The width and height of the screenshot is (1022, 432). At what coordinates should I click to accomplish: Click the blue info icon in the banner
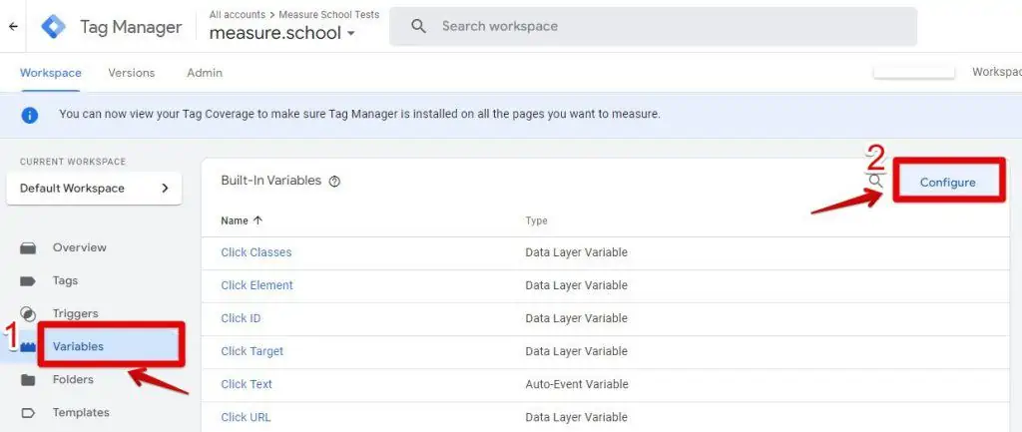[x=29, y=116]
